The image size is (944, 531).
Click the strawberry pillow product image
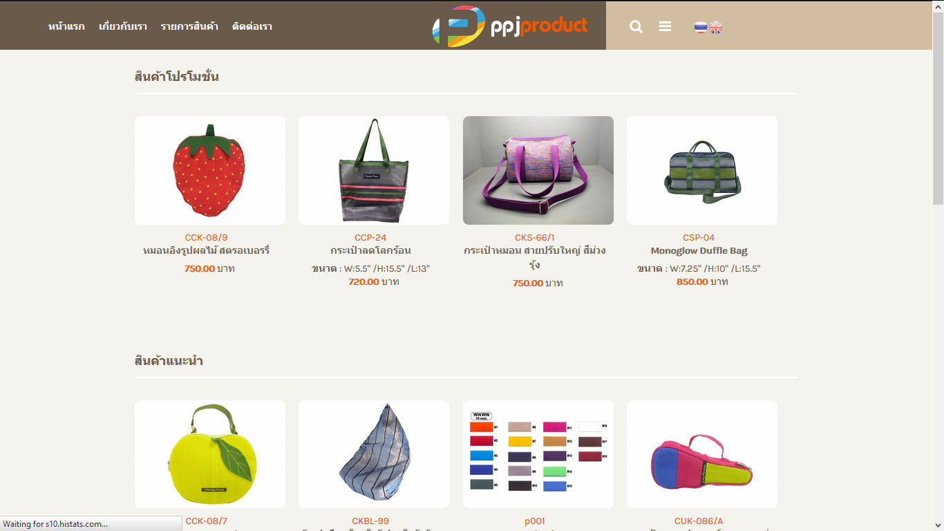(210, 170)
